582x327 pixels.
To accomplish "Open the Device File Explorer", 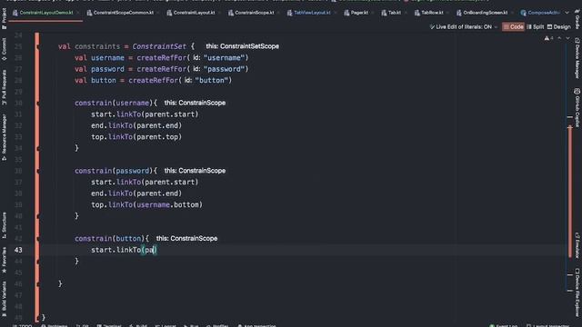I will [577, 292].
